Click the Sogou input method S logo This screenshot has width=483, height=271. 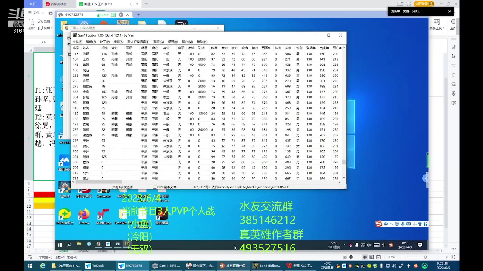pos(379,224)
